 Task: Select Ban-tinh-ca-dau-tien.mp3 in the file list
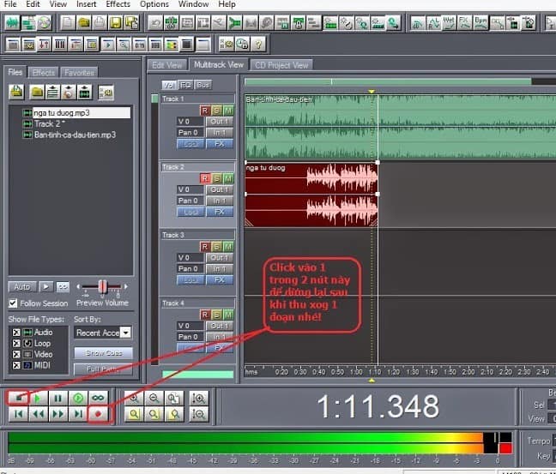click(75, 135)
